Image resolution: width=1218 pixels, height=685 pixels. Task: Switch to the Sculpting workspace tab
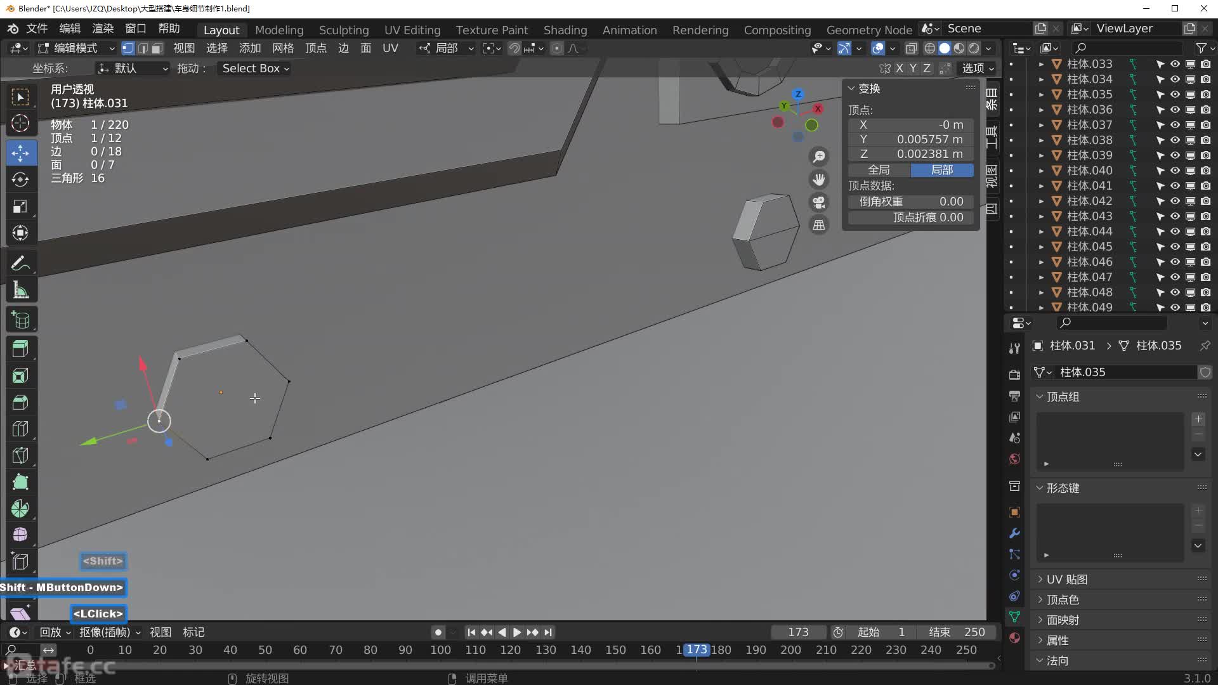click(343, 30)
